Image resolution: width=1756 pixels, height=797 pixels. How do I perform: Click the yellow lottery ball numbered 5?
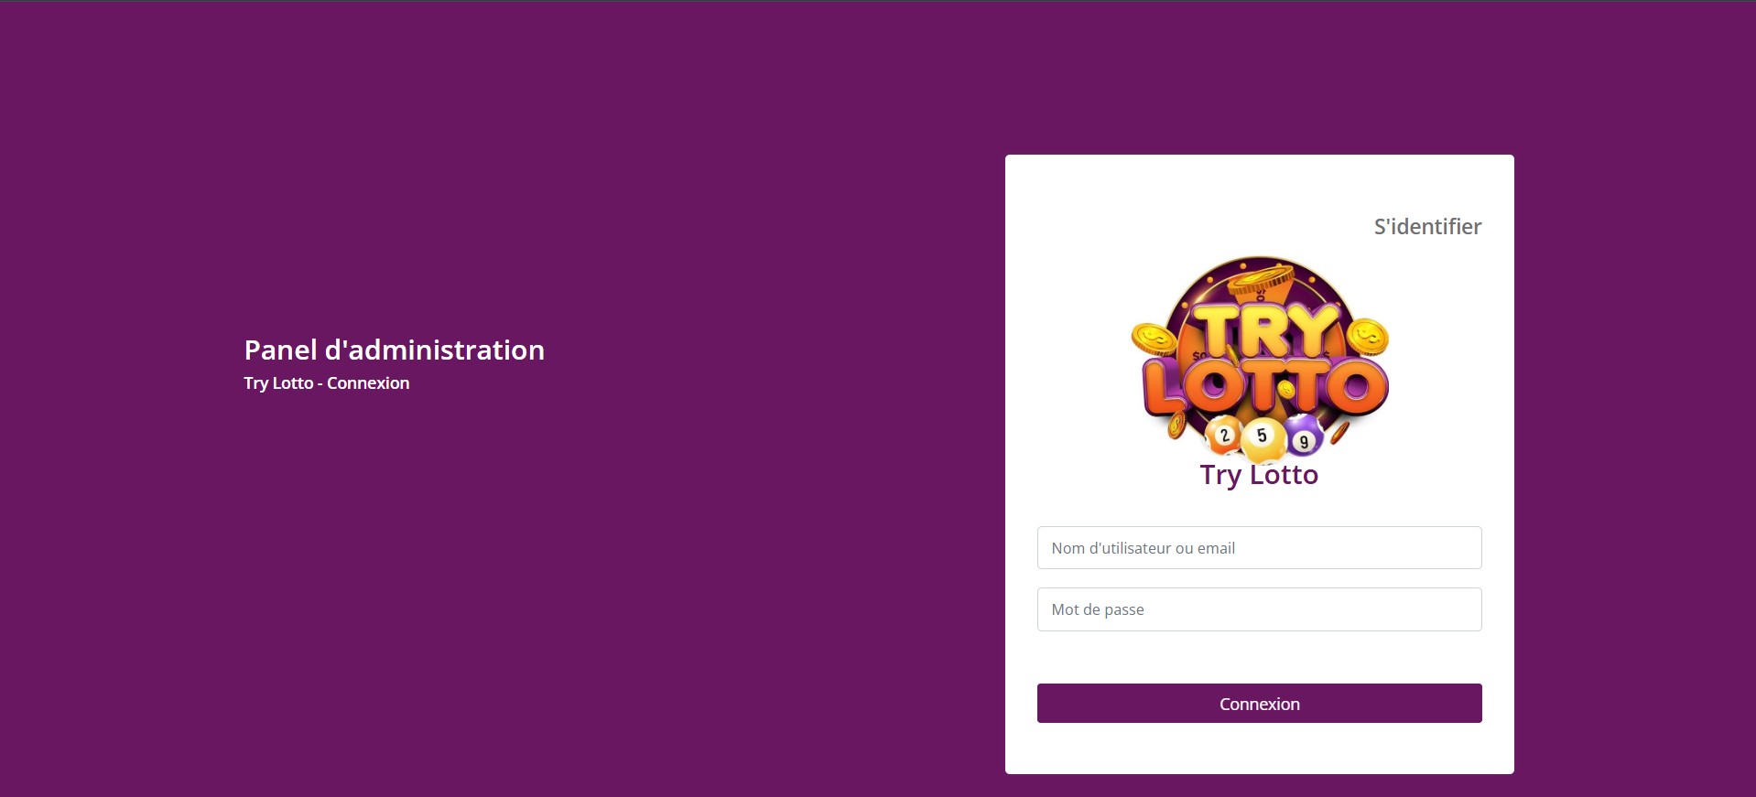[x=1262, y=436]
